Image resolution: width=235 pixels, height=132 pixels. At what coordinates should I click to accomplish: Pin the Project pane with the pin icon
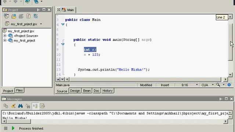[x=38, y=10]
